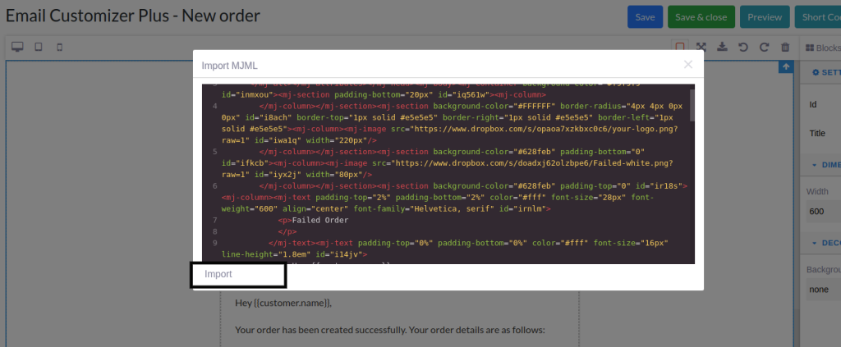Click the blue Save button
Screen dimensions: 841x347
[x=646, y=17]
